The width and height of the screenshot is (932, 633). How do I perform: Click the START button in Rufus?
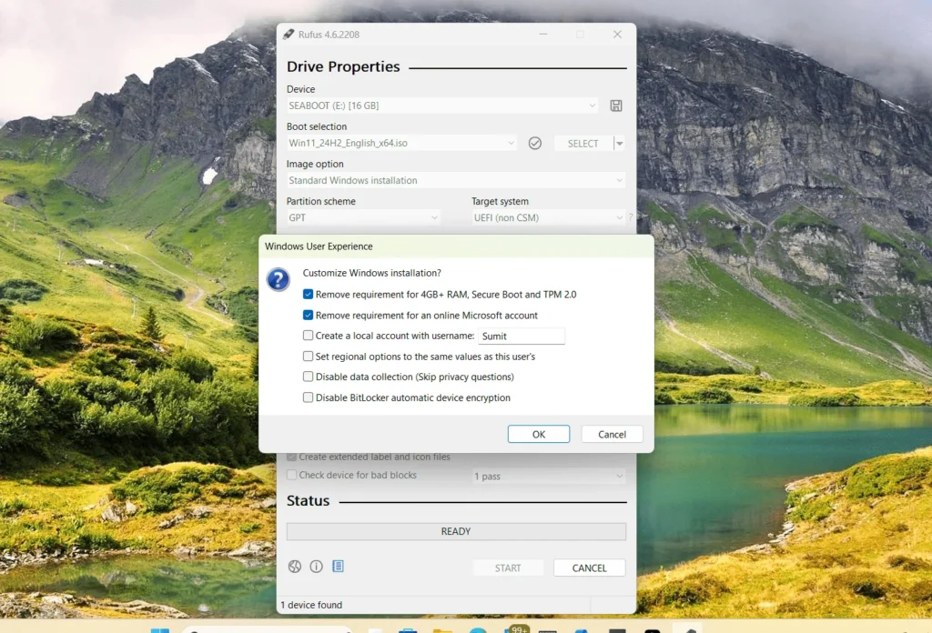point(508,568)
